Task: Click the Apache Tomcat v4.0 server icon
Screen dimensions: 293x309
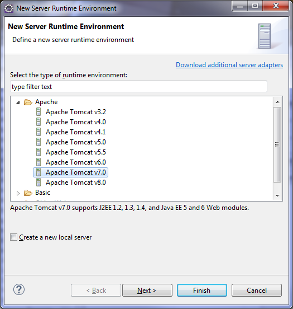Action: coord(39,122)
